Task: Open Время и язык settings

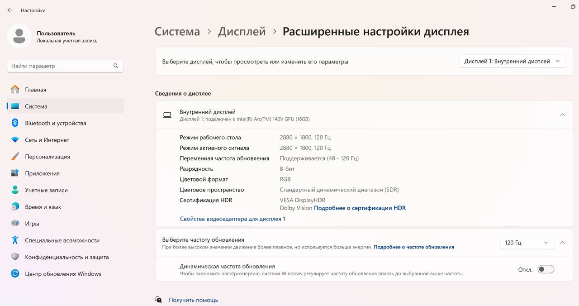Action: coord(43,207)
